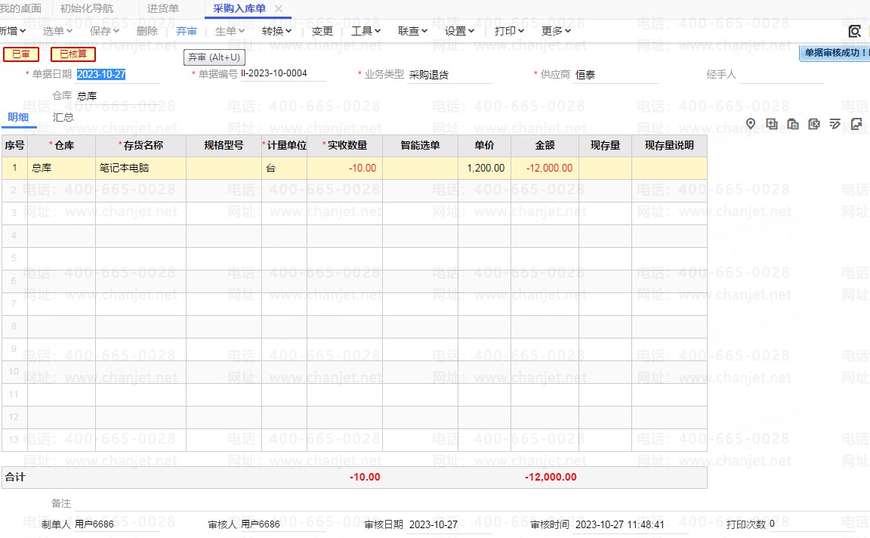870x538 pixels.
Task: Open the 联查 dropdown menu
Action: 412,31
